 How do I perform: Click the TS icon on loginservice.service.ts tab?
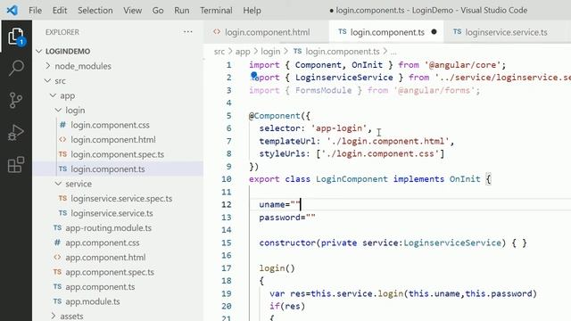click(457, 32)
